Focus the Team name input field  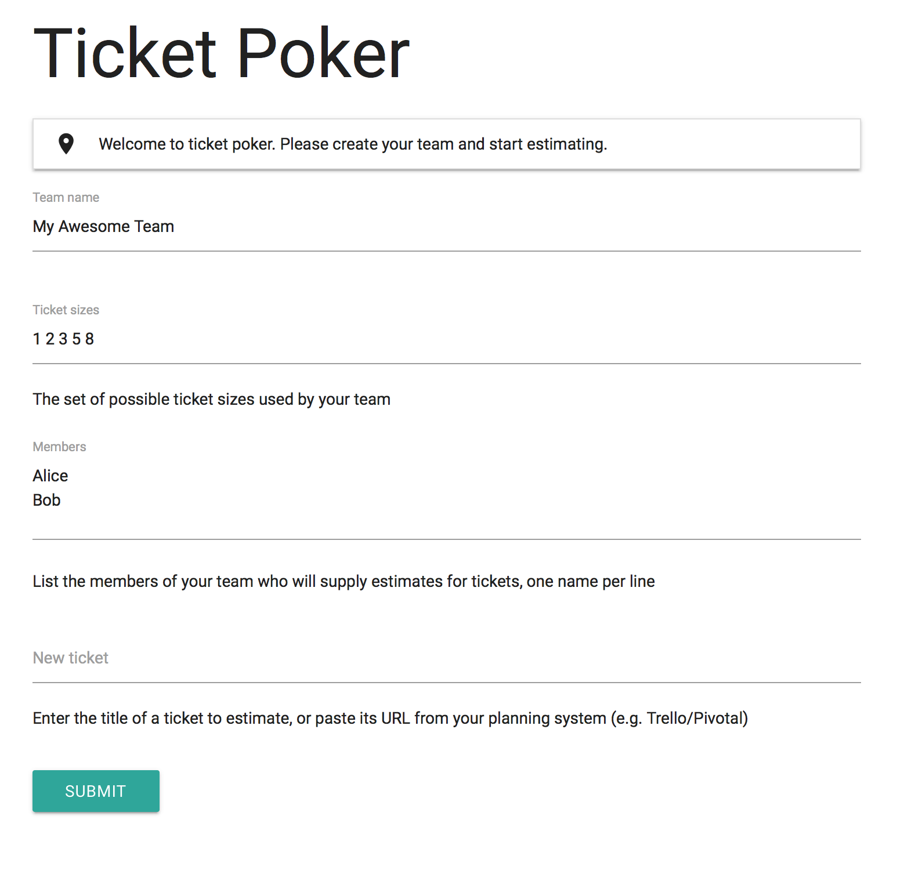point(447,227)
